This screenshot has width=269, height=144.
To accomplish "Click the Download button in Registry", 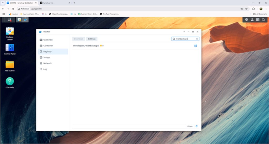I will coord(79,39).
